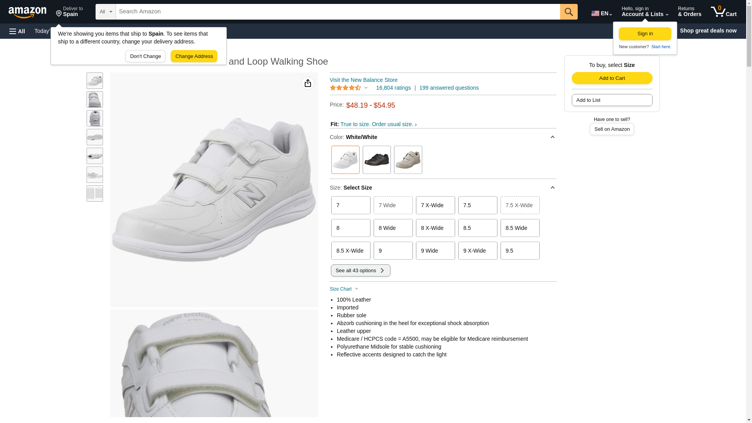Open the Add to List dropdown
Viewport: 752px width, 423px height.
pos(612,100)
